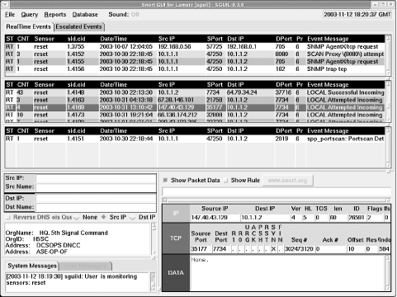The image size is (397, 297).
Task: Select highlighted row with source 147.40.43.129
Action: tap(195, 107)
